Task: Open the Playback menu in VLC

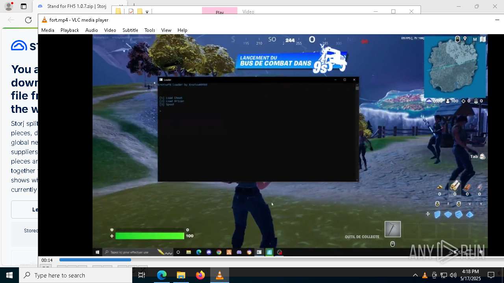Action: point(70,30)
